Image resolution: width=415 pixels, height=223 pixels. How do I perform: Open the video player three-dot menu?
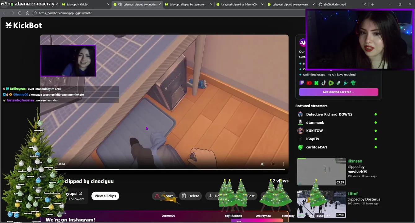pyautogui.click(x=283, y=164)
